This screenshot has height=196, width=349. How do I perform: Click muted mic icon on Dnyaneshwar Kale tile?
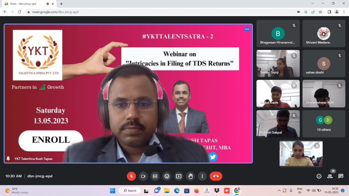[340, 85]
